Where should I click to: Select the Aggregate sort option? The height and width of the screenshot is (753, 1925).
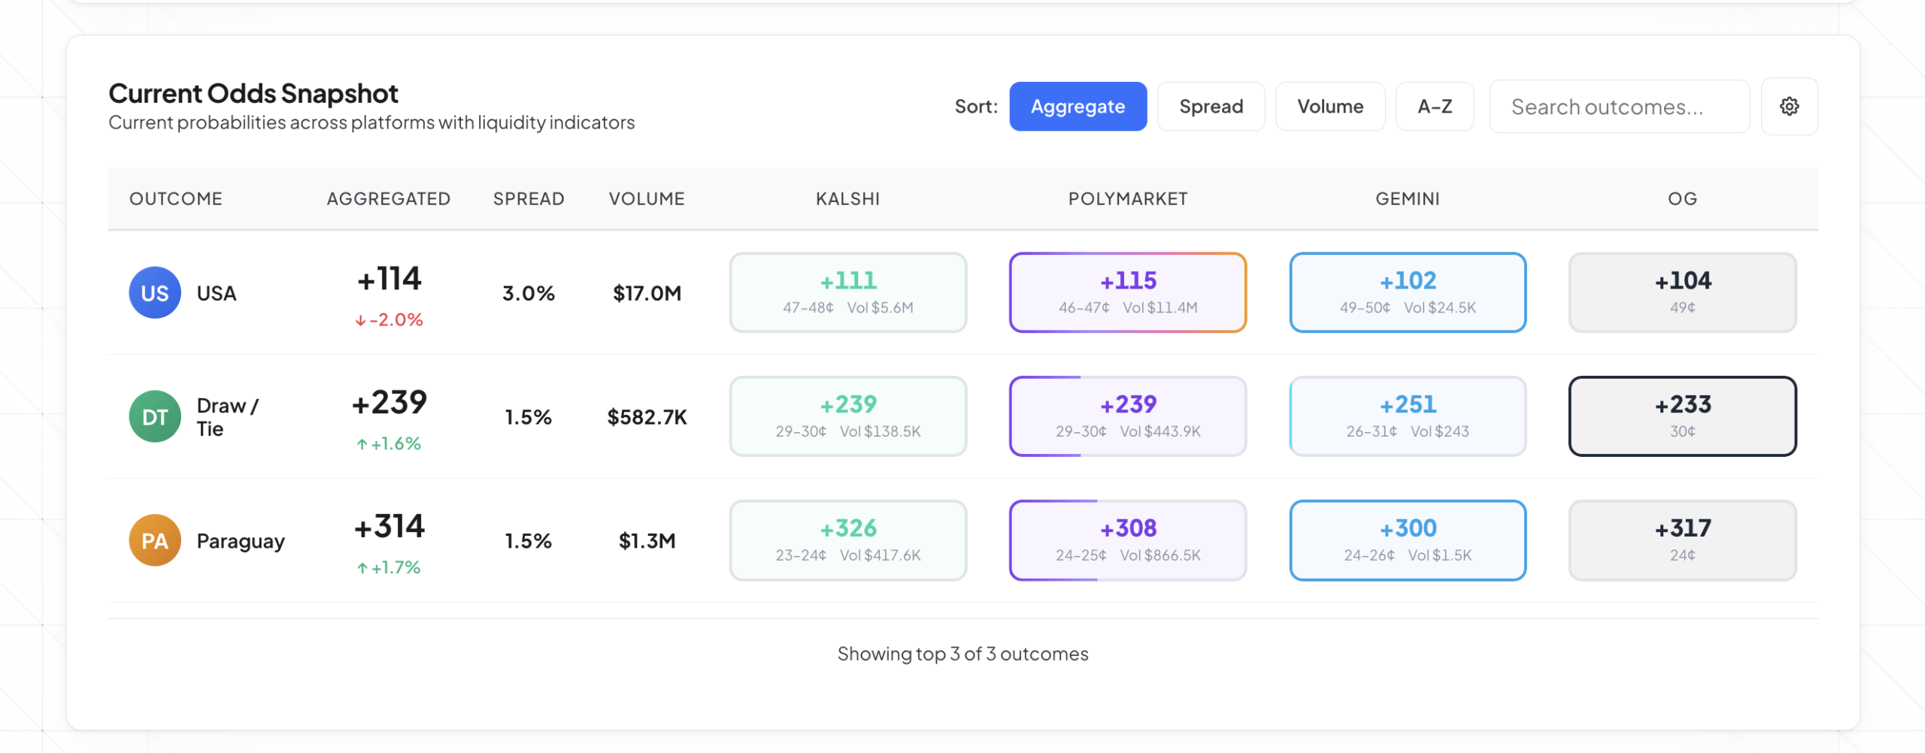coord(1078,107)
